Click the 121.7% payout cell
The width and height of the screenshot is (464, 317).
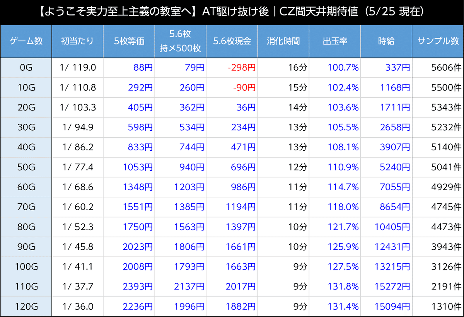(x=334, y=227)
